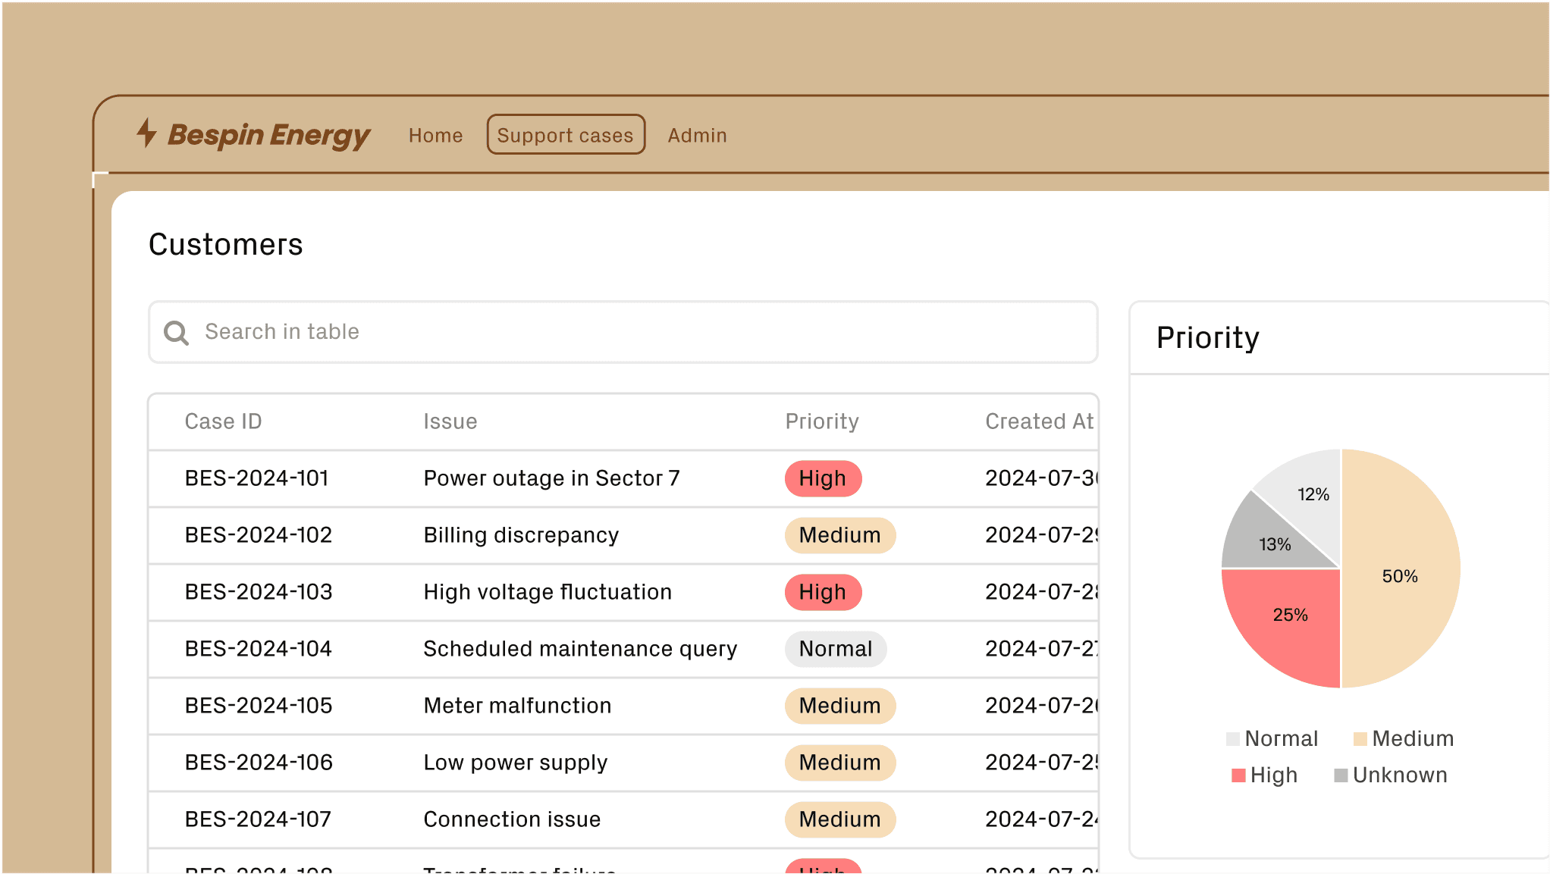
Task: Click the Normal badge on Scheduled maintenance query
Action: (x=835, y=649)
